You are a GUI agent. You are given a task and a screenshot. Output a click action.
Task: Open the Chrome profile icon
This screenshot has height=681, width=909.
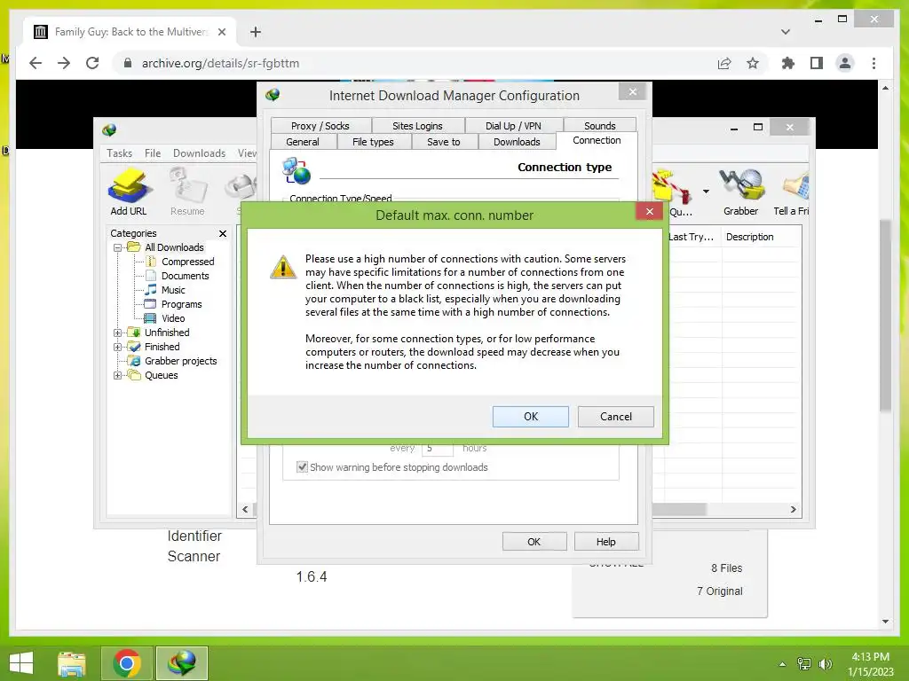coord(845,63)
